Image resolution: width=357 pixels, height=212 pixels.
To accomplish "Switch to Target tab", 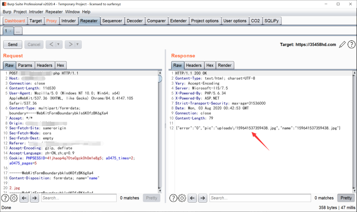I will coord(36,21).
